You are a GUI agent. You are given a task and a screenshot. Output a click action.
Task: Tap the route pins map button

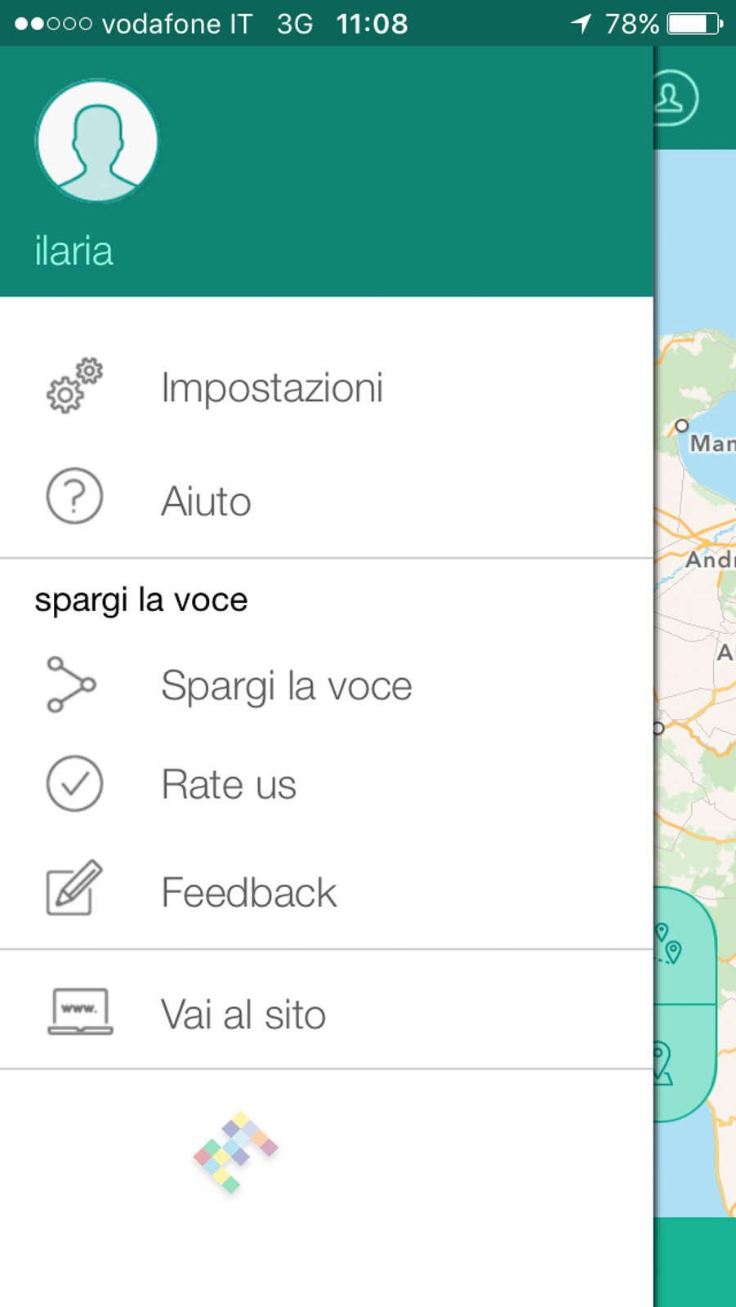coord(682,946)
